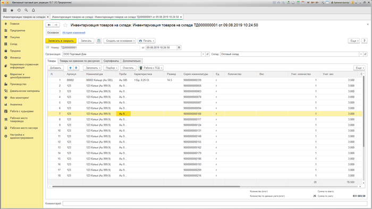Open Финансы section in sidebar
The width and height of the screenshot is (372, 209).
pyautogui.click(x=15, y=57)
